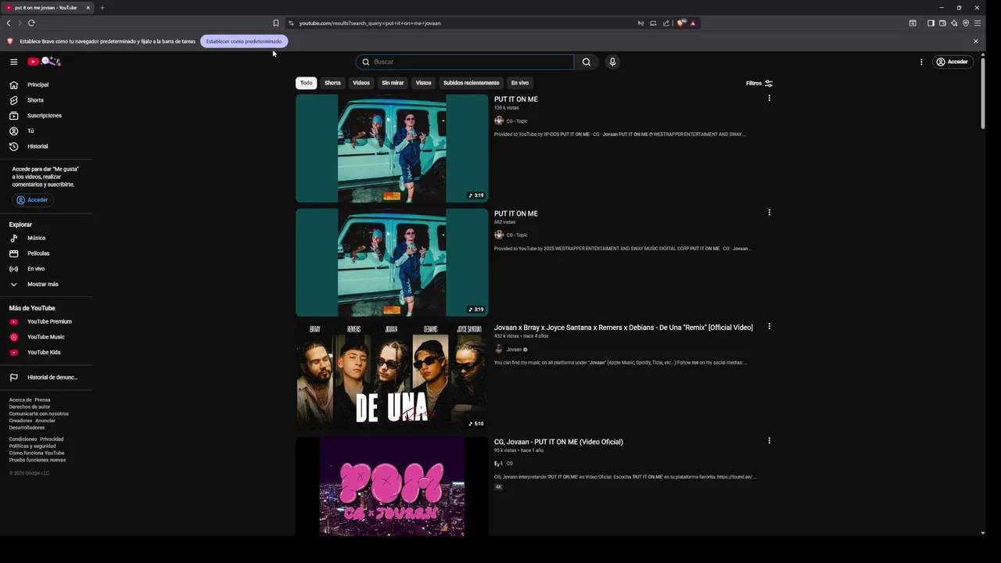Click Acceder button in top right
The height and width of the screenshot is (563, 1001).
coord(952,62)
